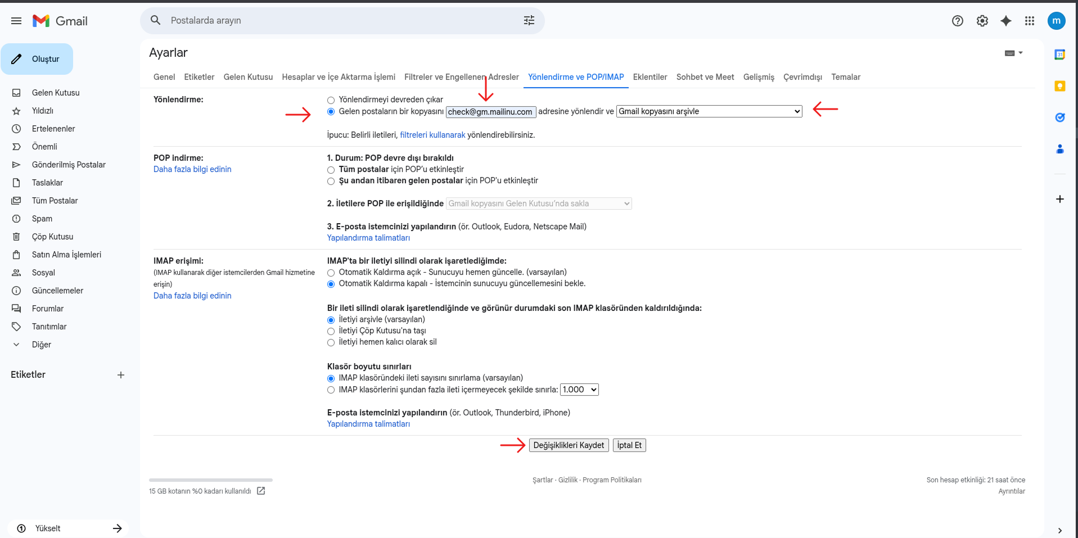
Task: Select "Yönlendirmeyi devreden çıkar" radio button
Action: (x=331, y=100)
